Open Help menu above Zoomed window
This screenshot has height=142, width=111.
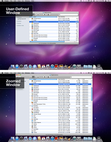pos(33,73)
